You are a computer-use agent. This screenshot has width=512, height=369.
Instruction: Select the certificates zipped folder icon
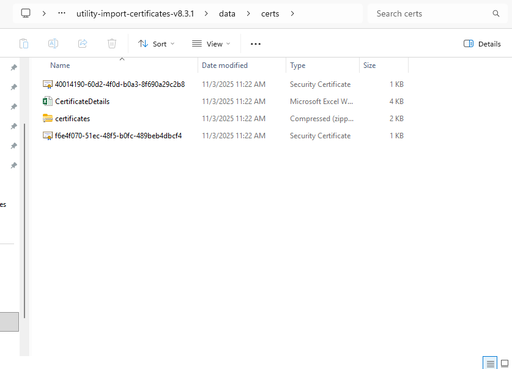click(48, 119)
